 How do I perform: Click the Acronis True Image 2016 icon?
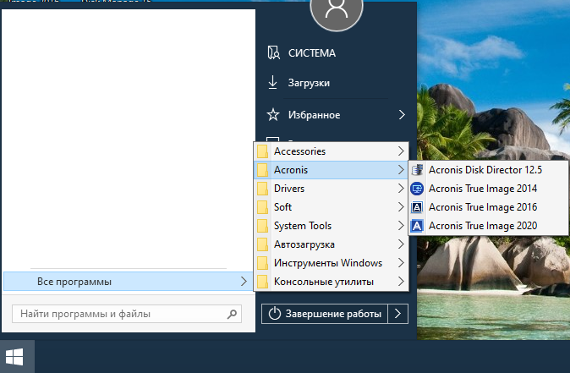pos(417,207)
